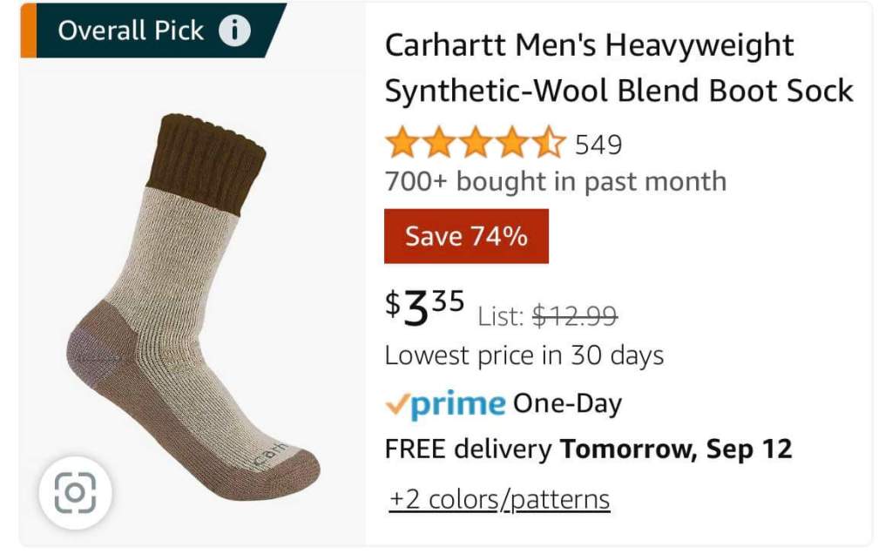Click the dark brown cuff of the sock
This screenshot has height=554, width=892.
pyautogui.click(x=206, y=153)
